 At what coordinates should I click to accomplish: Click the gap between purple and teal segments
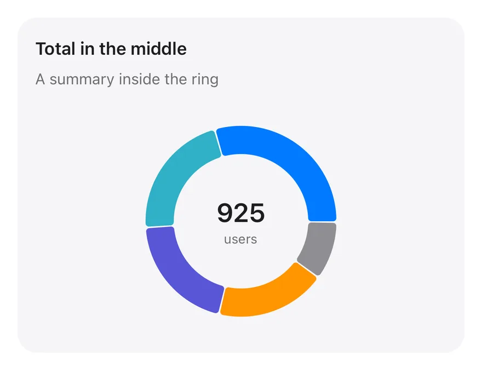click(160, 227)
